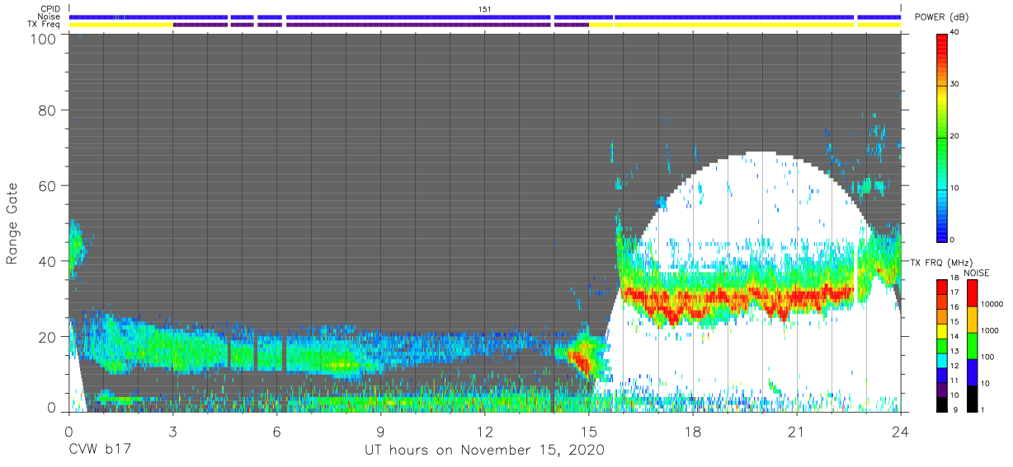The image size is (1013, 467).
Task: Click POWER colorbar tick label 30
Action: pos(955,84)
